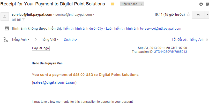Turn off translation for Tiếng Anh
The height and width of the screenshot is (111, 209).
(x=188, y=39)
